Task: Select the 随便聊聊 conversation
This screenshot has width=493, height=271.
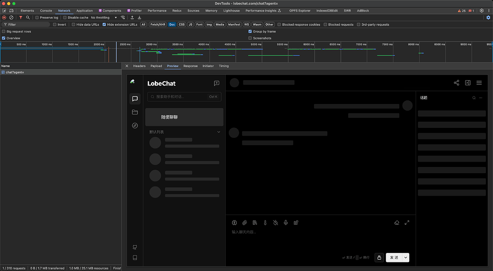Action: point(184,117)
